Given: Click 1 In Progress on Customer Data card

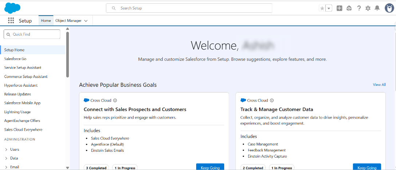Looking at the screenshot, I should (x=282, y=167).
